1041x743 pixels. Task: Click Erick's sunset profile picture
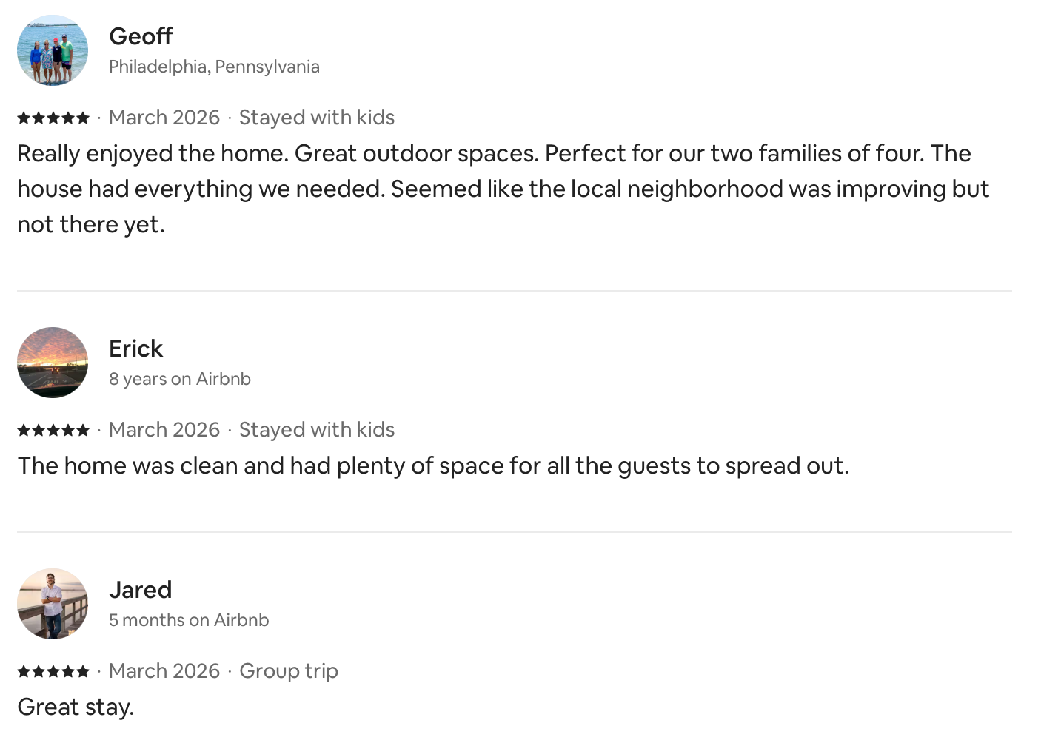point(53,363)
